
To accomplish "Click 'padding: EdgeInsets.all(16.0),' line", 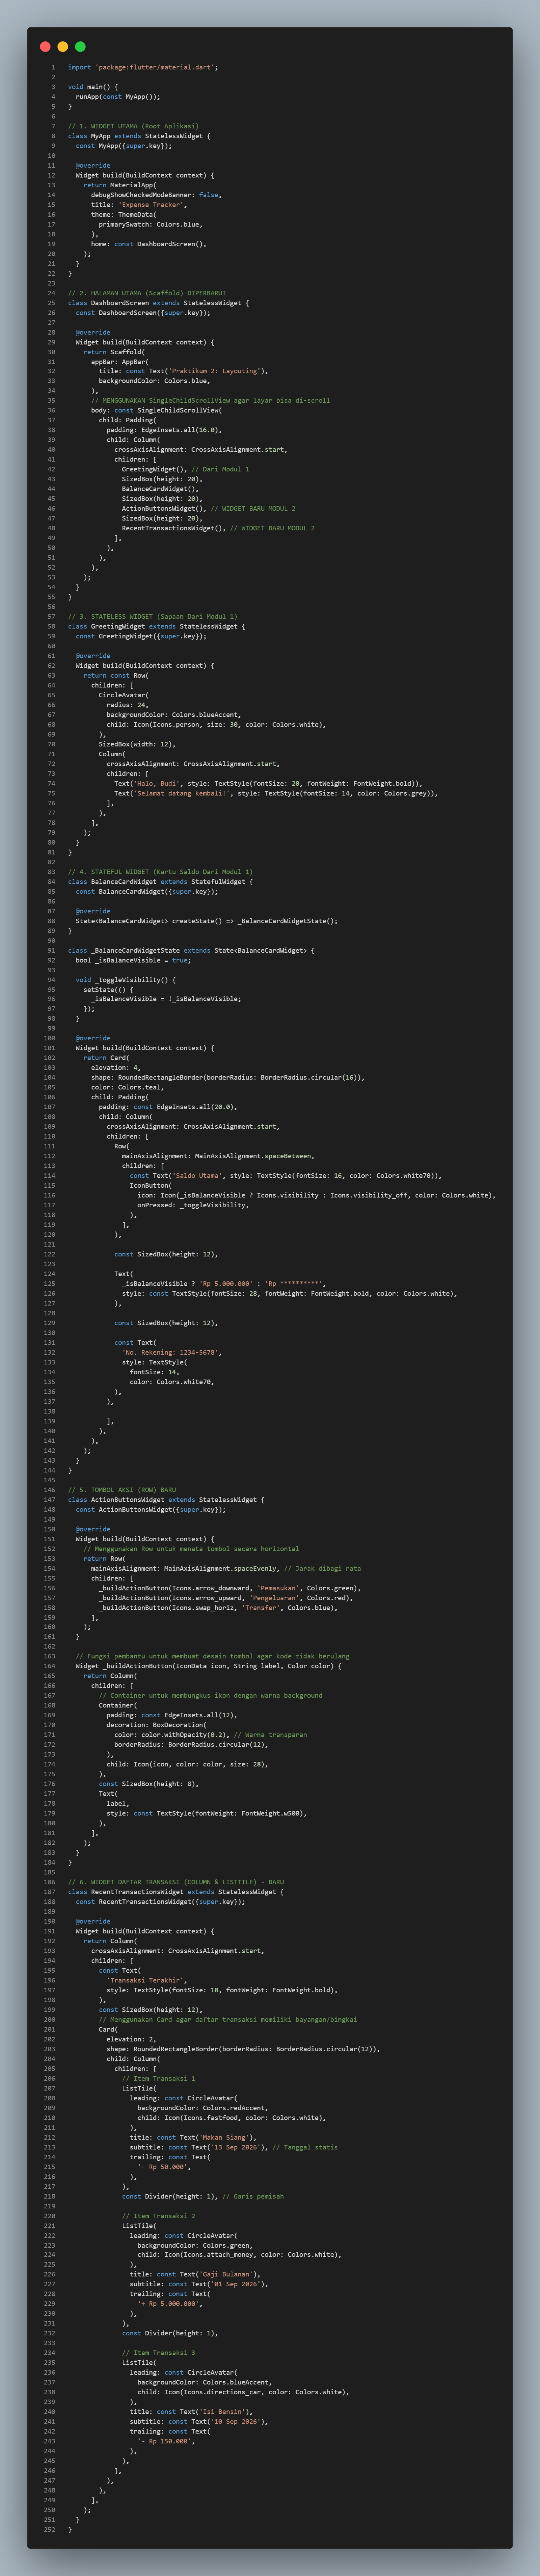I will pos(164,430).
